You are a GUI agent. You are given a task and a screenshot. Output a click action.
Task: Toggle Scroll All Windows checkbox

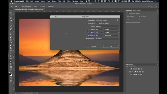21,7
